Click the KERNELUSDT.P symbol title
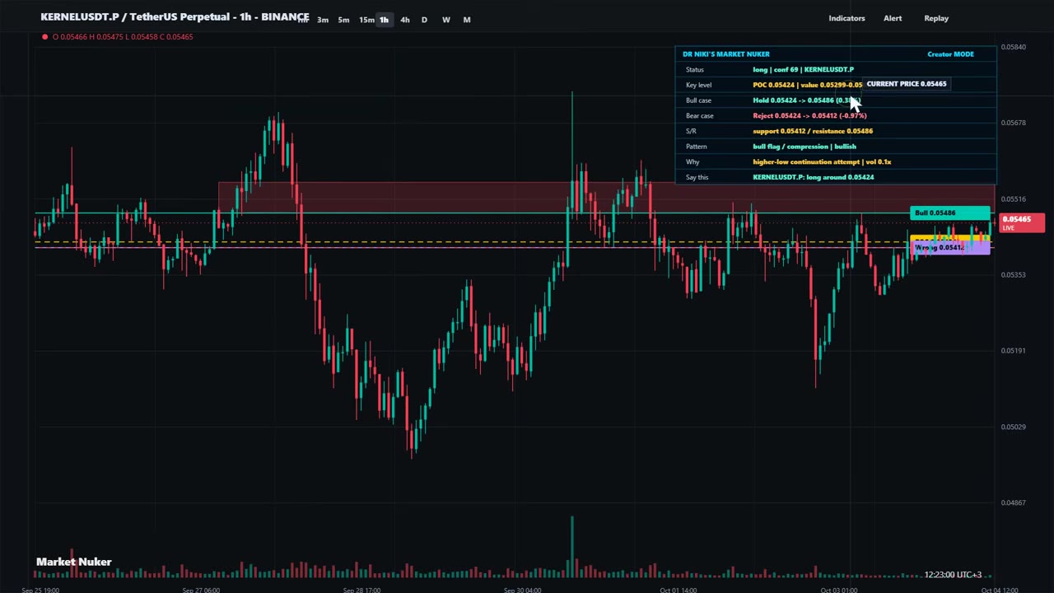The width and height of the screenshot is (1054, 593). pos(175,16)
